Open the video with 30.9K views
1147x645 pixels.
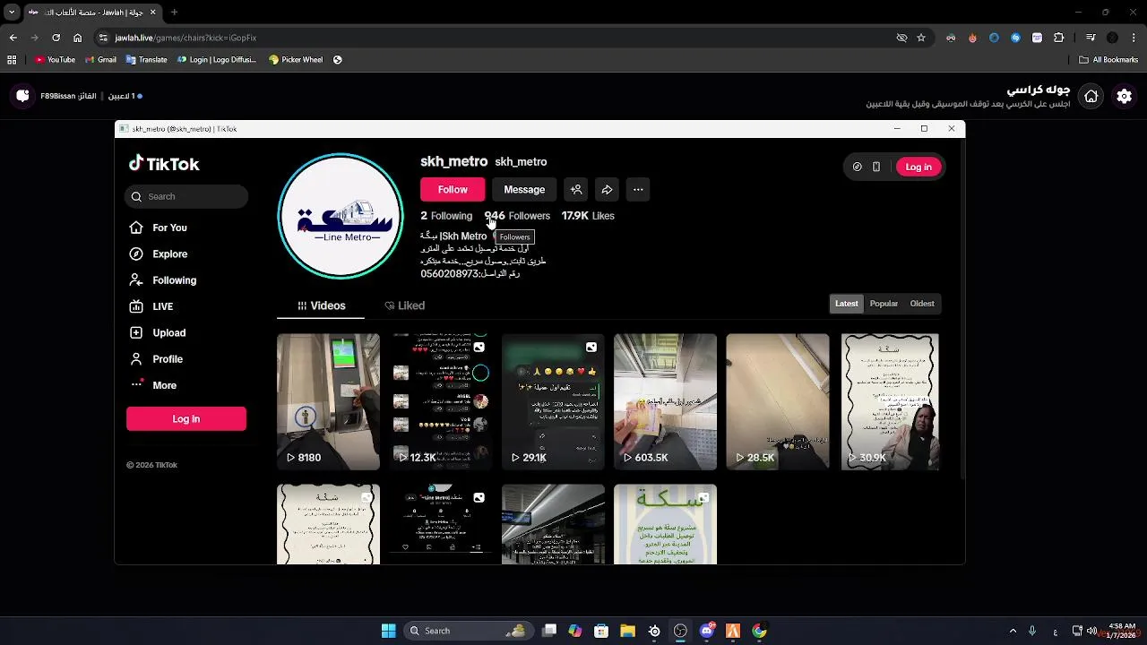pyautogui.click(x=890, y=401)
